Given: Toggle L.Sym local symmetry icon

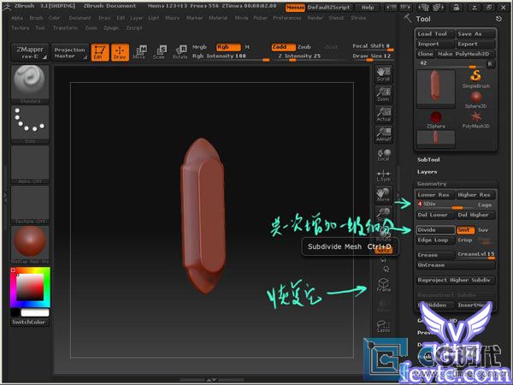Looking at the screenshot, I should 383,175.
